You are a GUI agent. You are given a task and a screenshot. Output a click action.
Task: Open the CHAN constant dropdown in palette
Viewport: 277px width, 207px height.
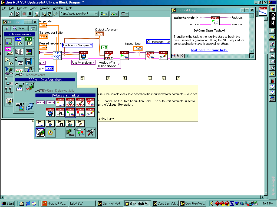click(x=50, y=102)
